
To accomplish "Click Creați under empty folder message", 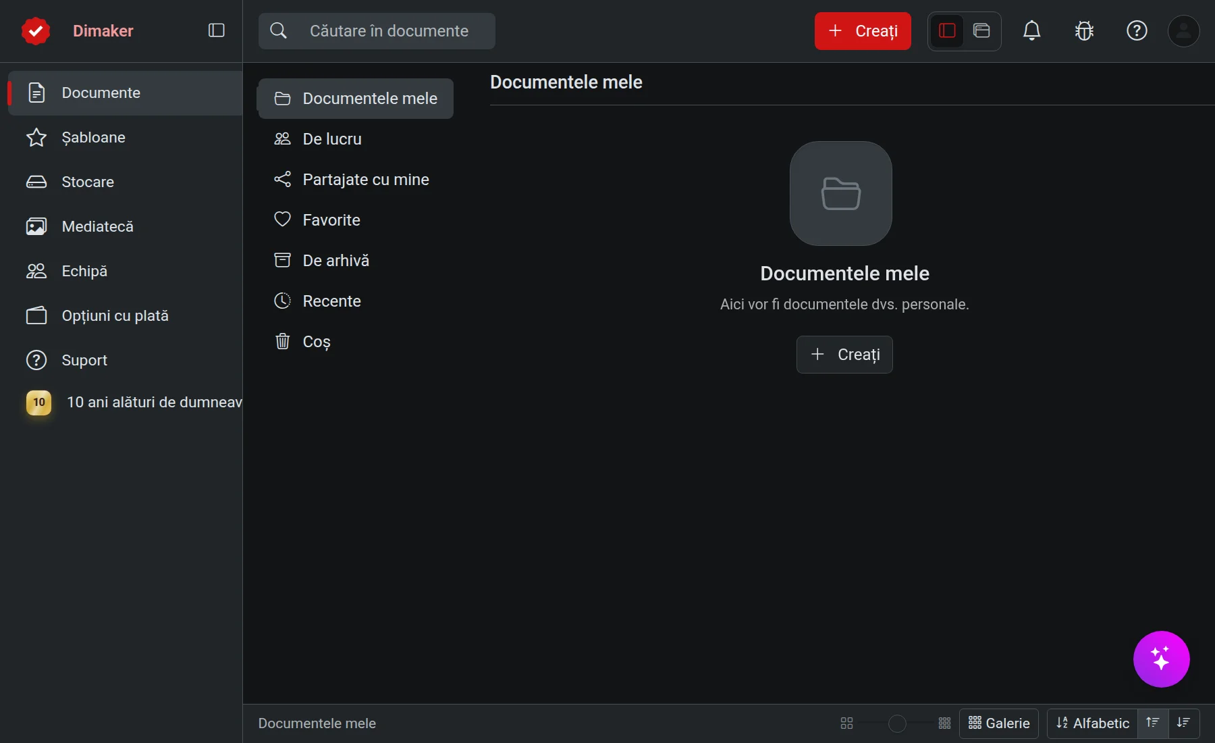I will click(x=844, y=355).
